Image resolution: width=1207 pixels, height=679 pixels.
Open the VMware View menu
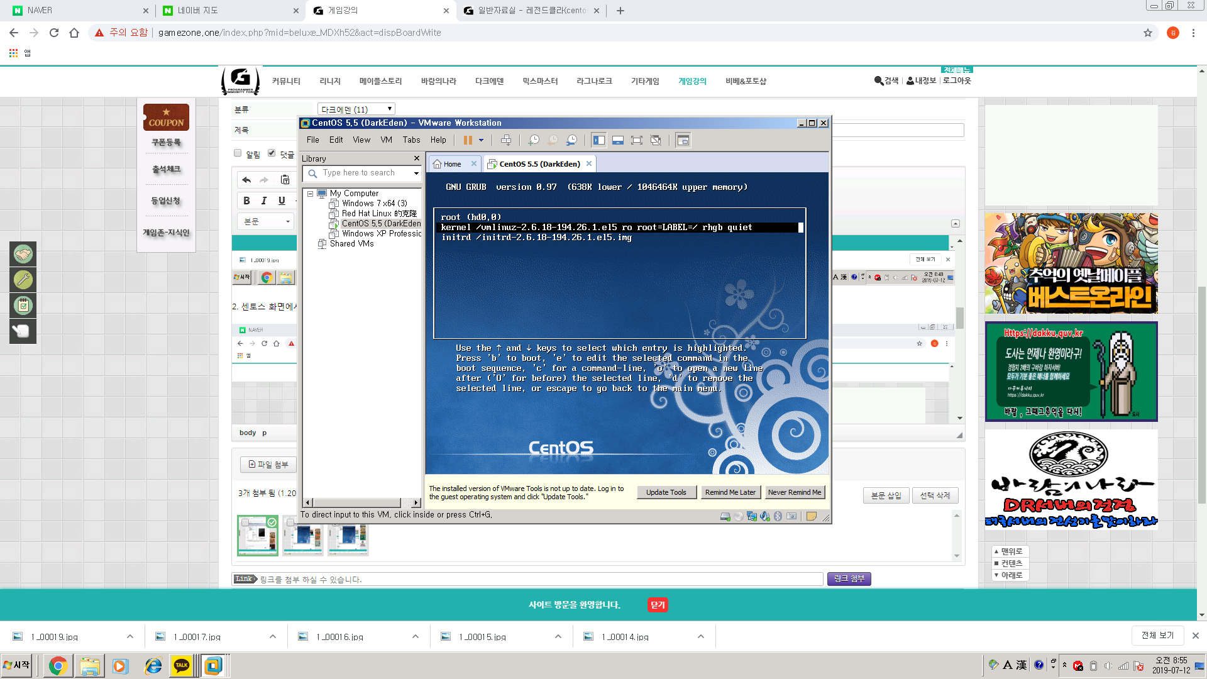tap(361, 140)
